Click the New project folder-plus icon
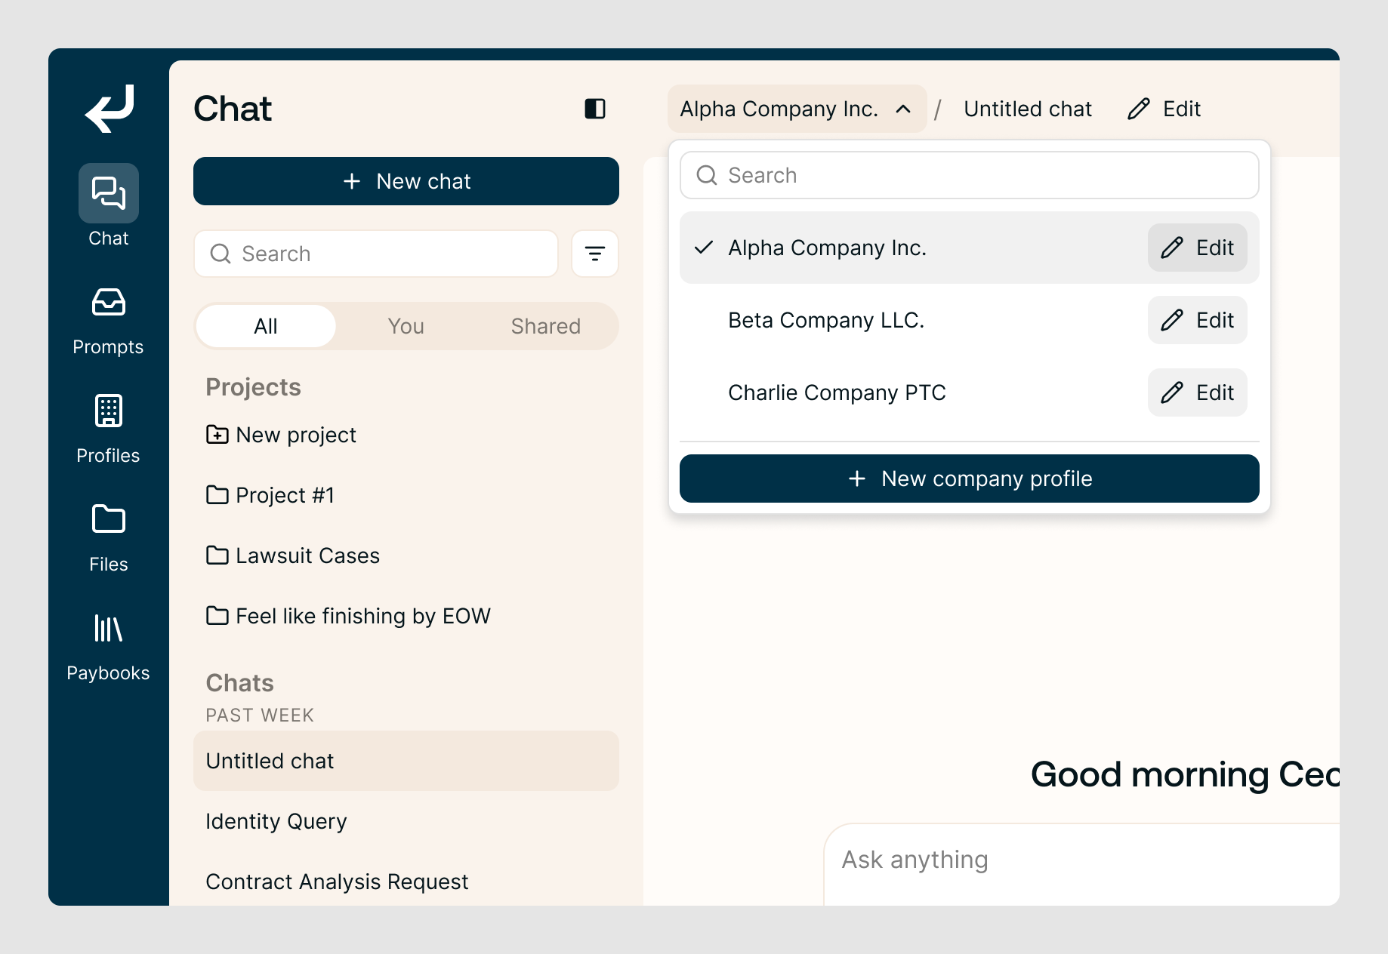This screenshot has height=954, width=1388. pos(217,435)
